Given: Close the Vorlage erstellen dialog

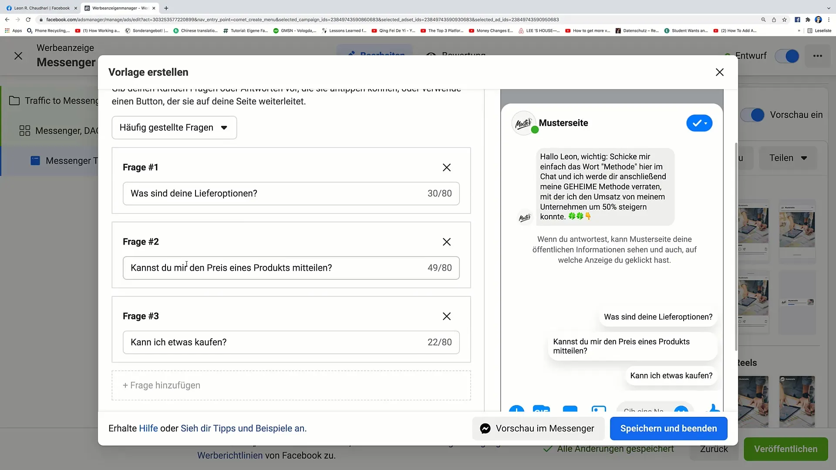Looking at the screenshot, I should [720, 72].
